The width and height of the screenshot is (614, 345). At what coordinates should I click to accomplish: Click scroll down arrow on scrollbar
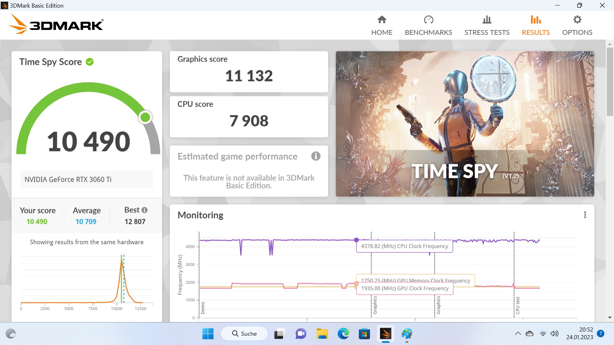pos(610,318)
